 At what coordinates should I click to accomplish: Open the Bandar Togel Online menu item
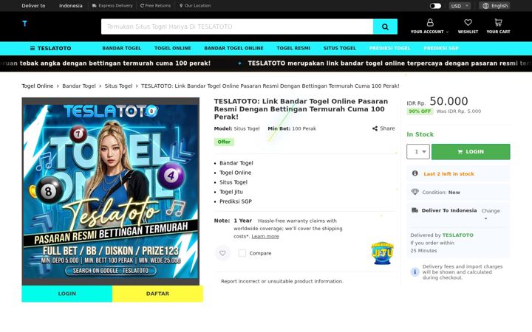pos(233,48)
